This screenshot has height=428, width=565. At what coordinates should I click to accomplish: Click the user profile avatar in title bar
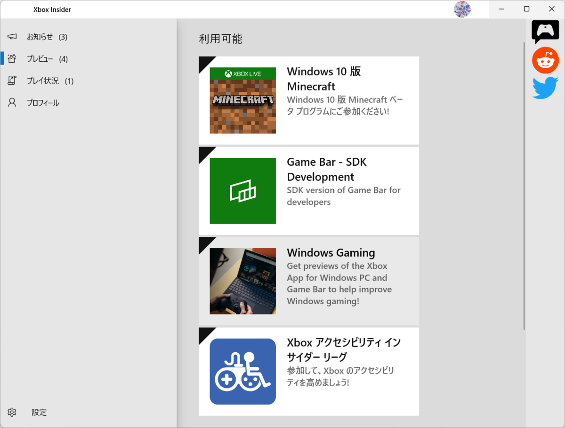[x=462, y=9]
